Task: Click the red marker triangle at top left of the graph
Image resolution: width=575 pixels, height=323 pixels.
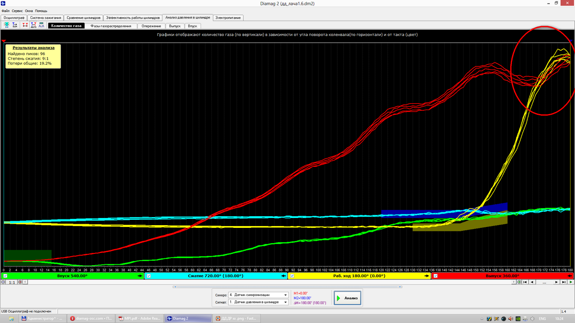Action: click(4, 41)
